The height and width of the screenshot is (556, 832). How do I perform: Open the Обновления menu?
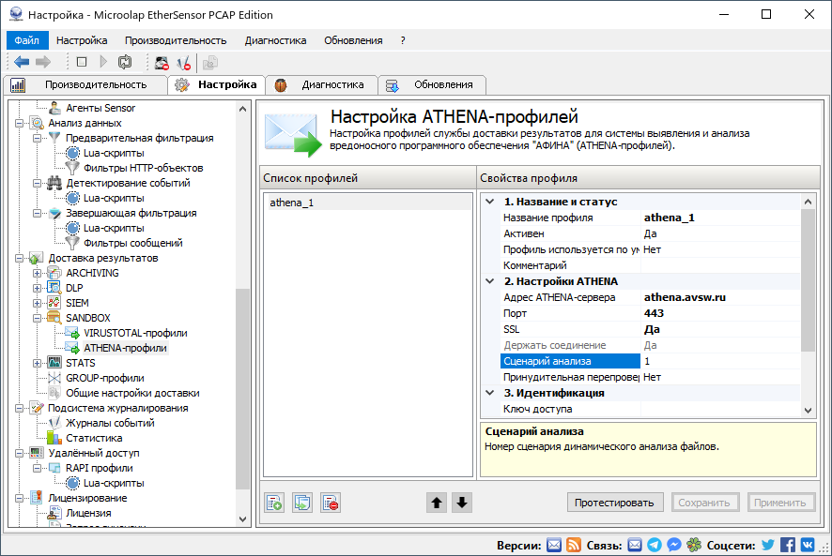coord(351,40)
